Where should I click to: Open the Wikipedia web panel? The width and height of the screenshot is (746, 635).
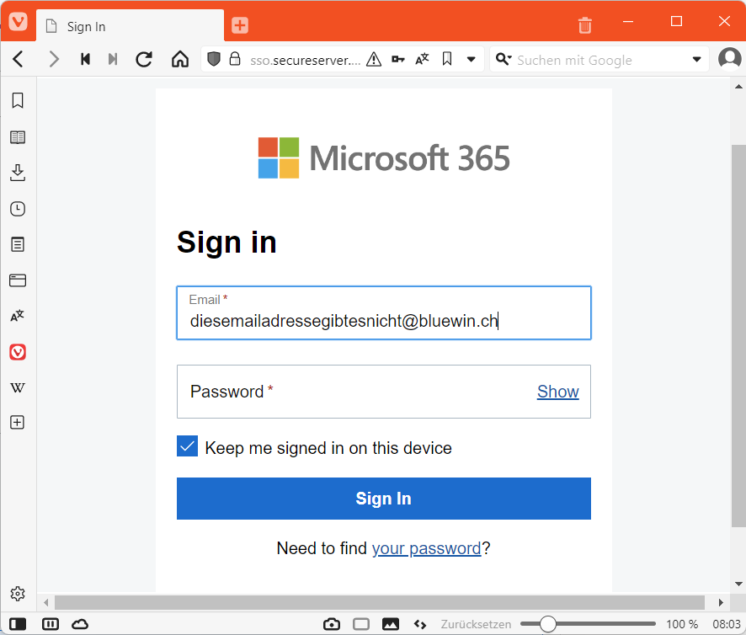(18, 387)
